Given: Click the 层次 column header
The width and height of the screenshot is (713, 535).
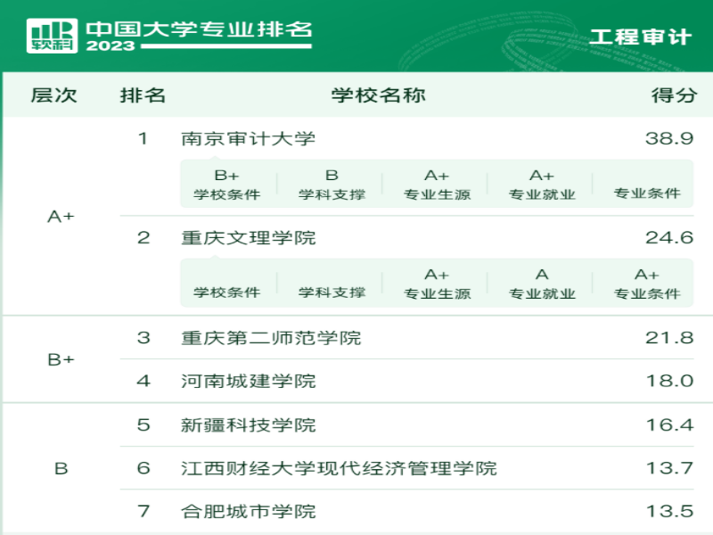Looking at the screenshot, I should click(x=55, y=95).
